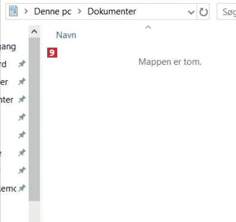
Task: Expand the chevron between Denne pc and Dokumenter
Action: [x=79, y=12]
